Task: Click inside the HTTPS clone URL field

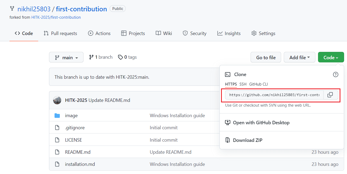Action: click(x=274, y=95)
